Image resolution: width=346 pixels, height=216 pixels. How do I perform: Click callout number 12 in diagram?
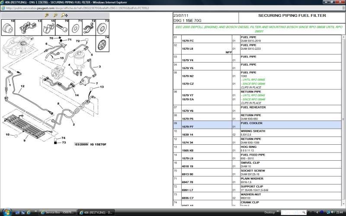click(x=22, y=86)
